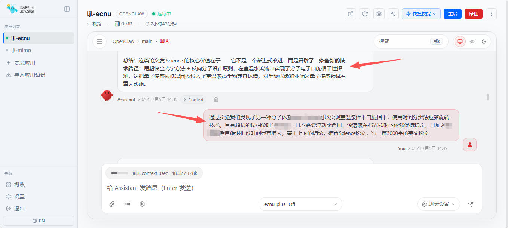Click the 2小时43分钟 uptime text
This screenshot has width=508, height=228.
pos(161,24)
